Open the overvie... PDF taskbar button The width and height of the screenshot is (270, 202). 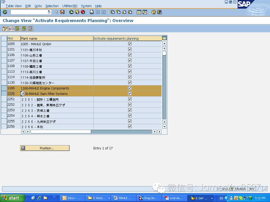[174, 198]
